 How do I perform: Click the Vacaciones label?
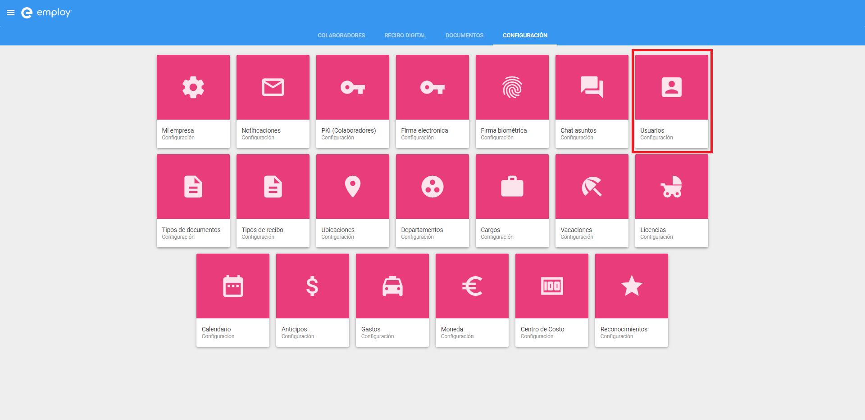[x=576, y=230]
